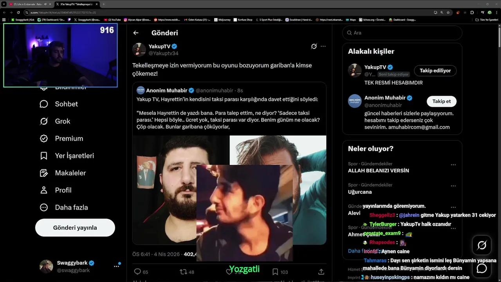This screenshot has height=282, width=501.
Task: Click the Daha fazla circle icon
Action: (x=44, y=207)
